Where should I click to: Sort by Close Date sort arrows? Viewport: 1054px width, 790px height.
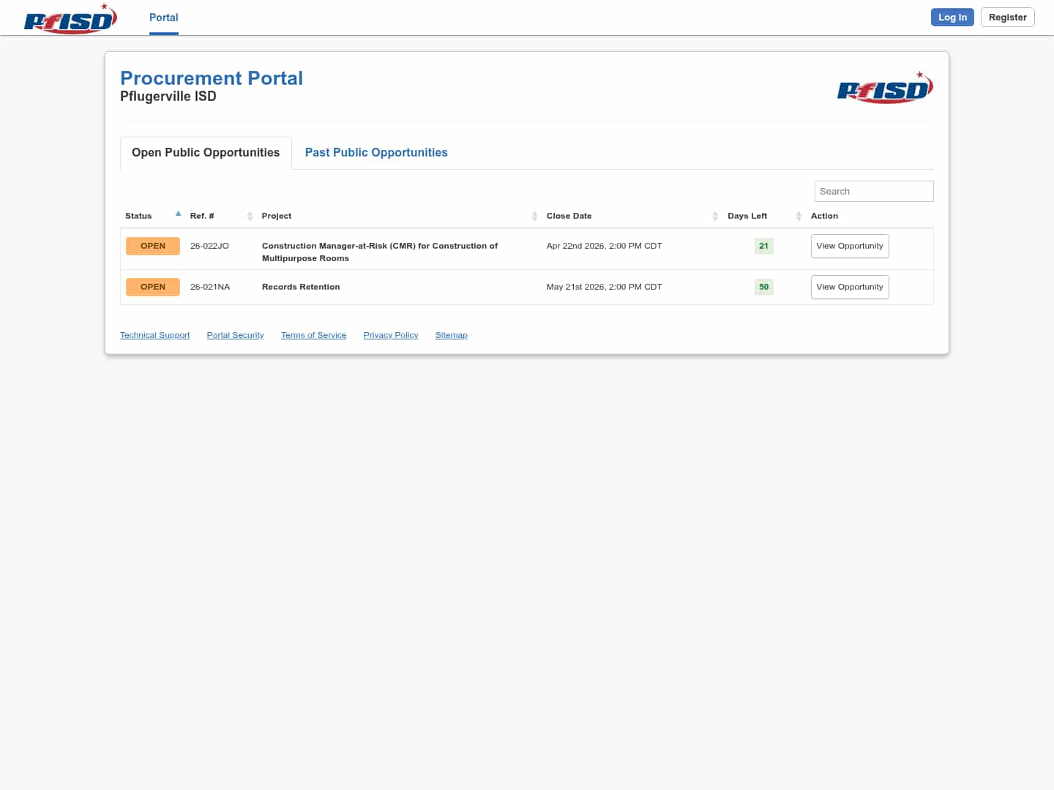(715, 216)
